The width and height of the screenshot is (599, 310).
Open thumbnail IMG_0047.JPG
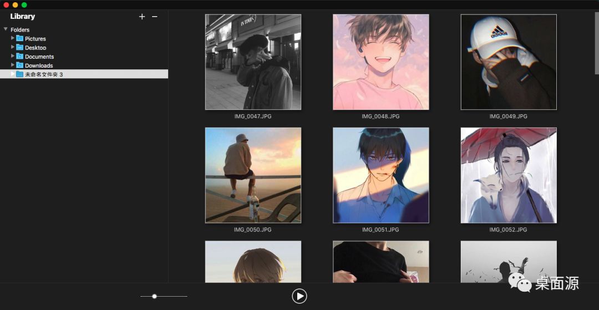coord(253,62)
